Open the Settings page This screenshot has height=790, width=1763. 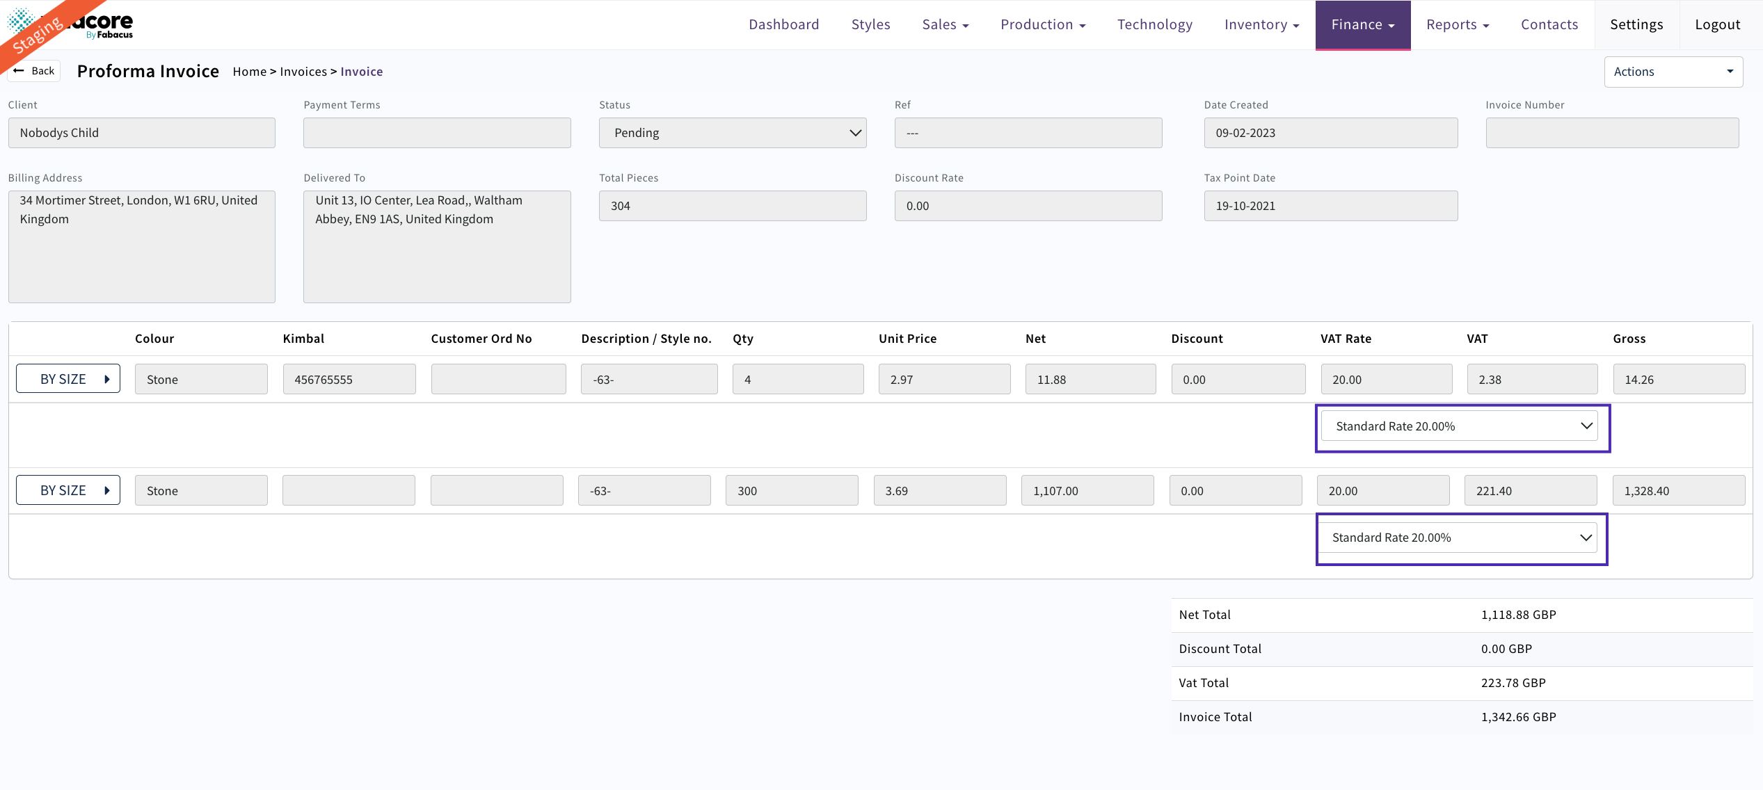click(1636, 25)
